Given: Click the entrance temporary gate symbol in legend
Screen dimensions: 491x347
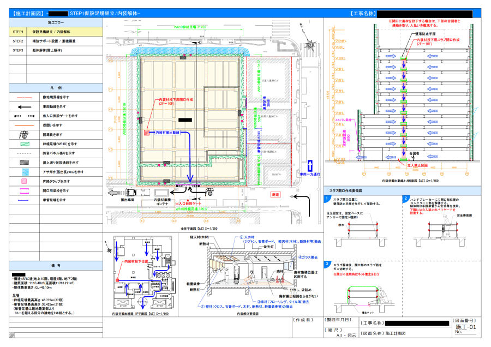Looking at the screenshot, I should coord(23,116).
